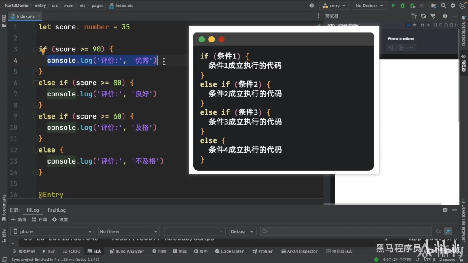468x263 pixels.
Task: Click the previewer horizontal scrollbar
Action: 388,204
